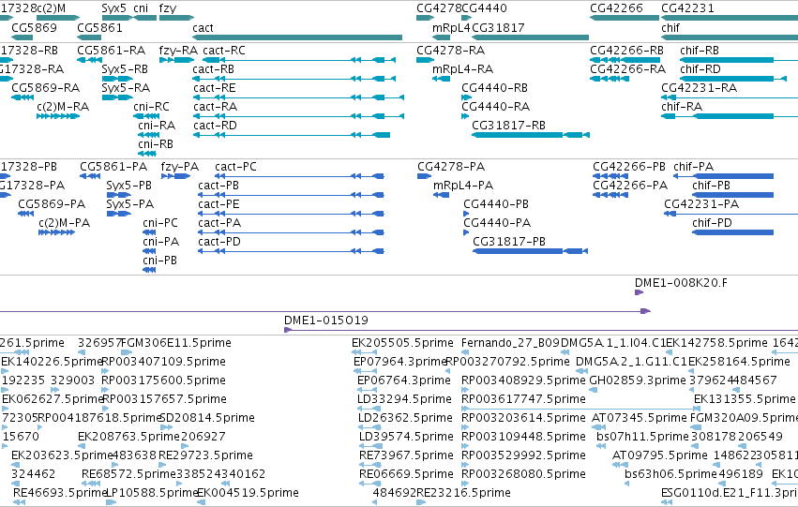Select the CG42266 gene label

[x=616, y=8]
